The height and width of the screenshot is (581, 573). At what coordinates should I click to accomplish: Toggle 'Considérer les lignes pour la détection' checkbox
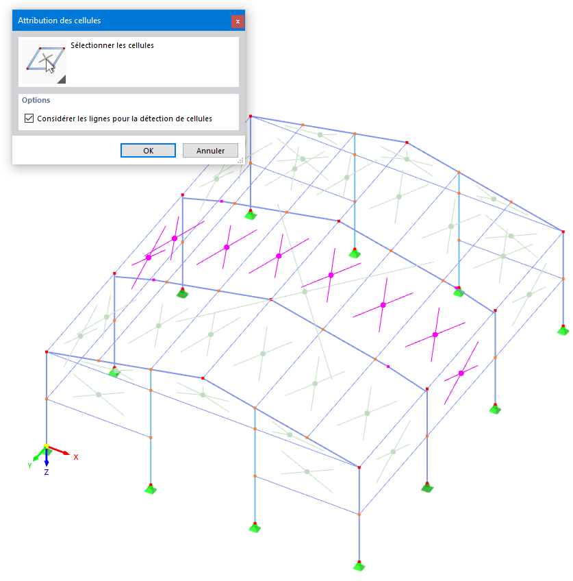point(29,119)
